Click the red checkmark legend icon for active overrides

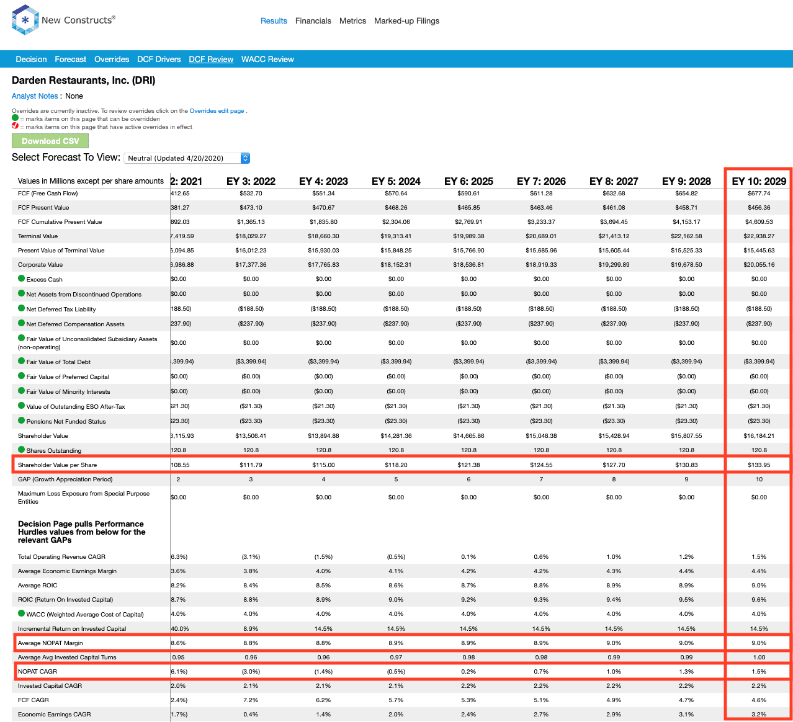(x=16, y=126)
